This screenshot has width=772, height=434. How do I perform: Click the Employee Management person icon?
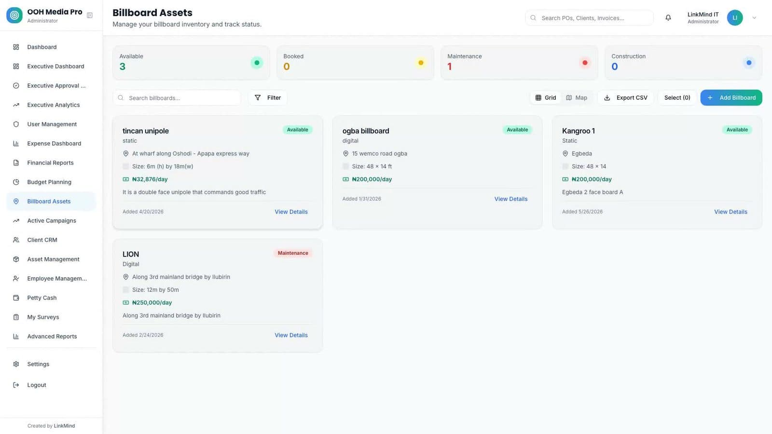click(16, 278)
